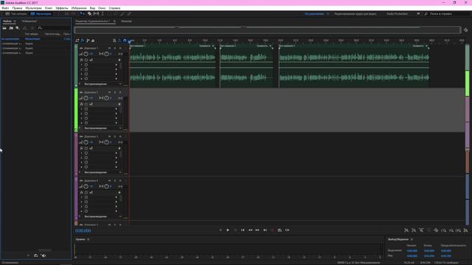Image resolution: width=472 pixels, height=265 pixels.
Task: Solo track Дорожка 3
Action: tap(115, 136)
